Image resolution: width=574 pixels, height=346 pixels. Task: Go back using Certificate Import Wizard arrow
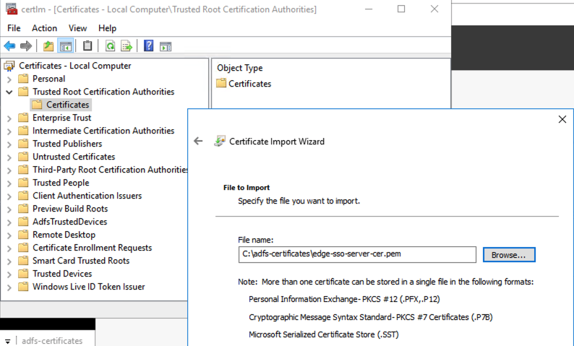pyautogui.click(x=199, y=142)
